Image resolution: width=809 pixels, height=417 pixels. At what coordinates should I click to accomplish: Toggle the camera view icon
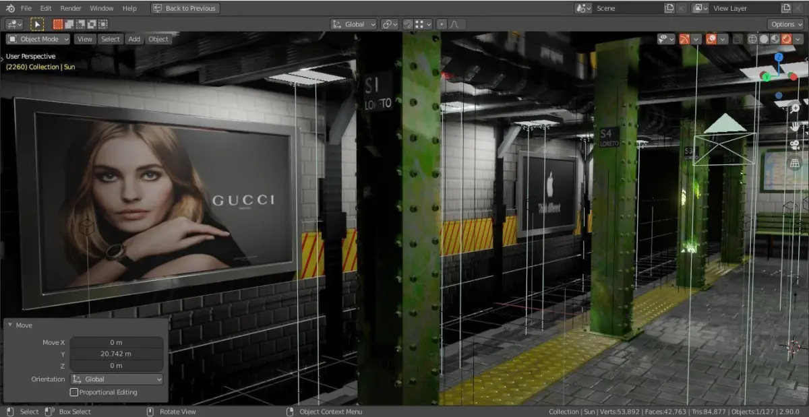pyautogui.click(x=795, y=144)
